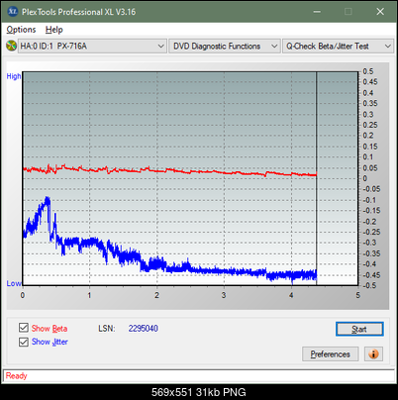Close the PlexTools Professional XL window

[x=380, y=12]
